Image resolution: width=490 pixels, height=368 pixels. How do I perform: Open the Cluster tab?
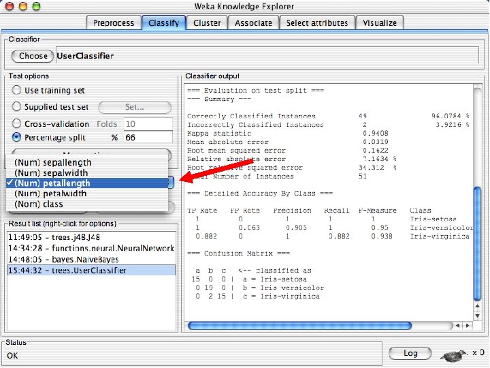pyautogui.click(x=207, y=23)
